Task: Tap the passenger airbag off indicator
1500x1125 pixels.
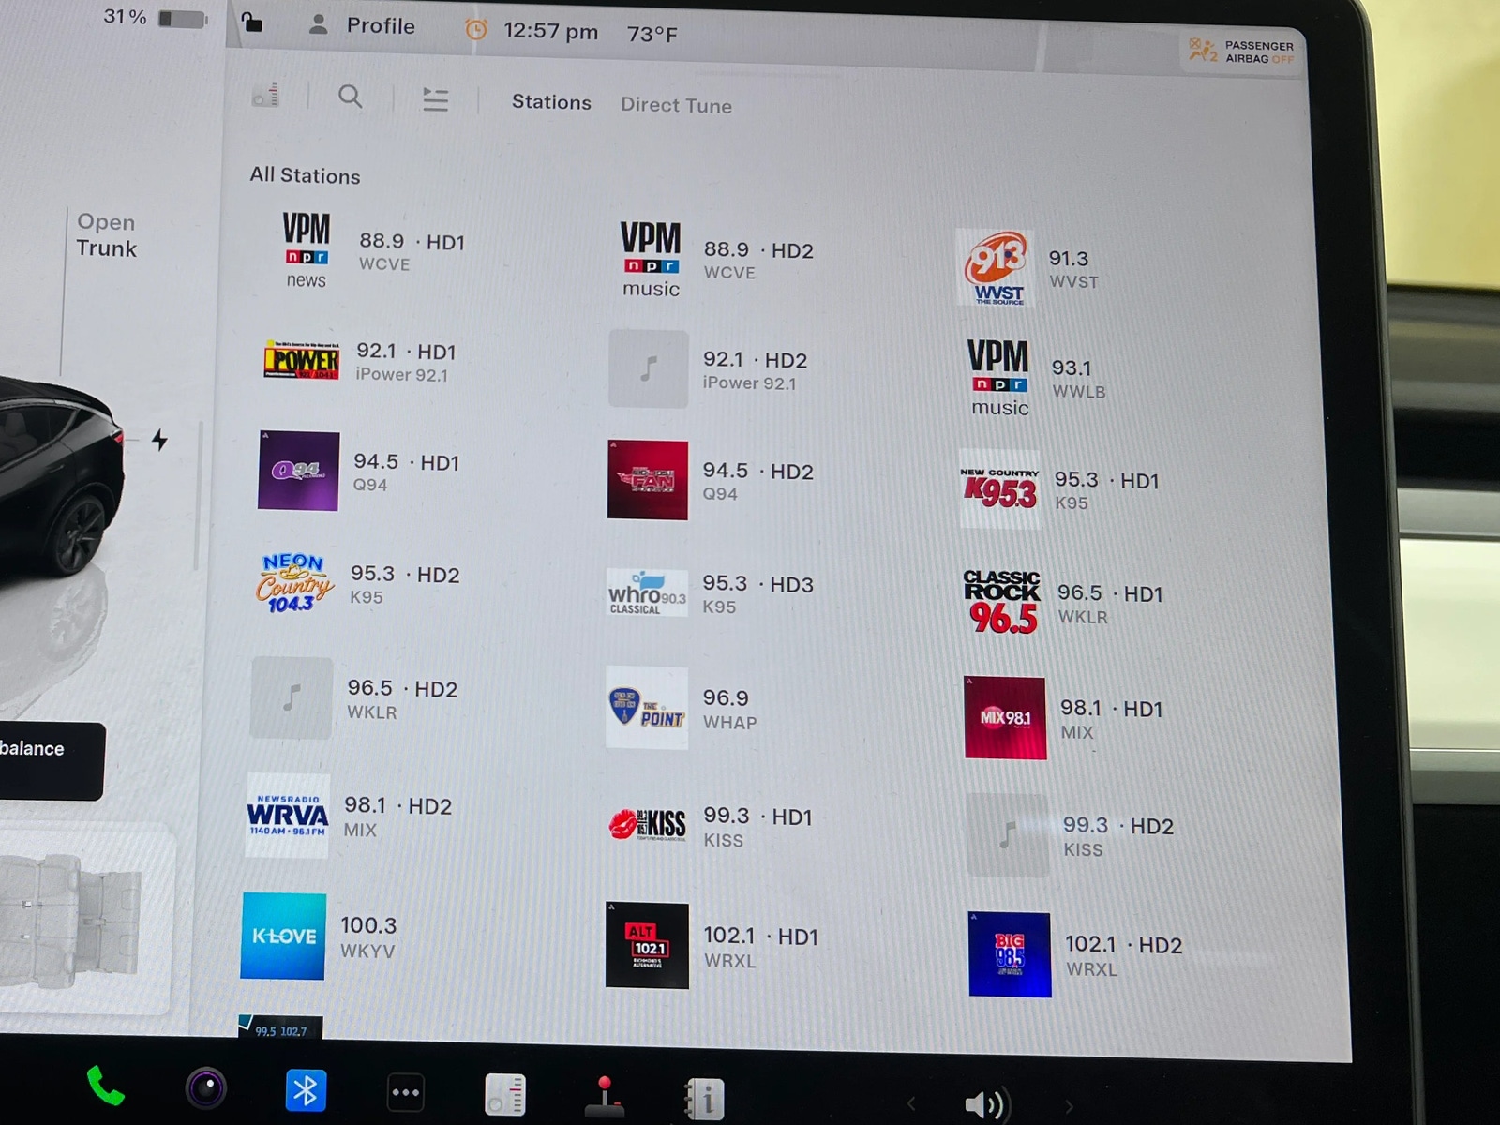Action: [x=1241, y=51]
